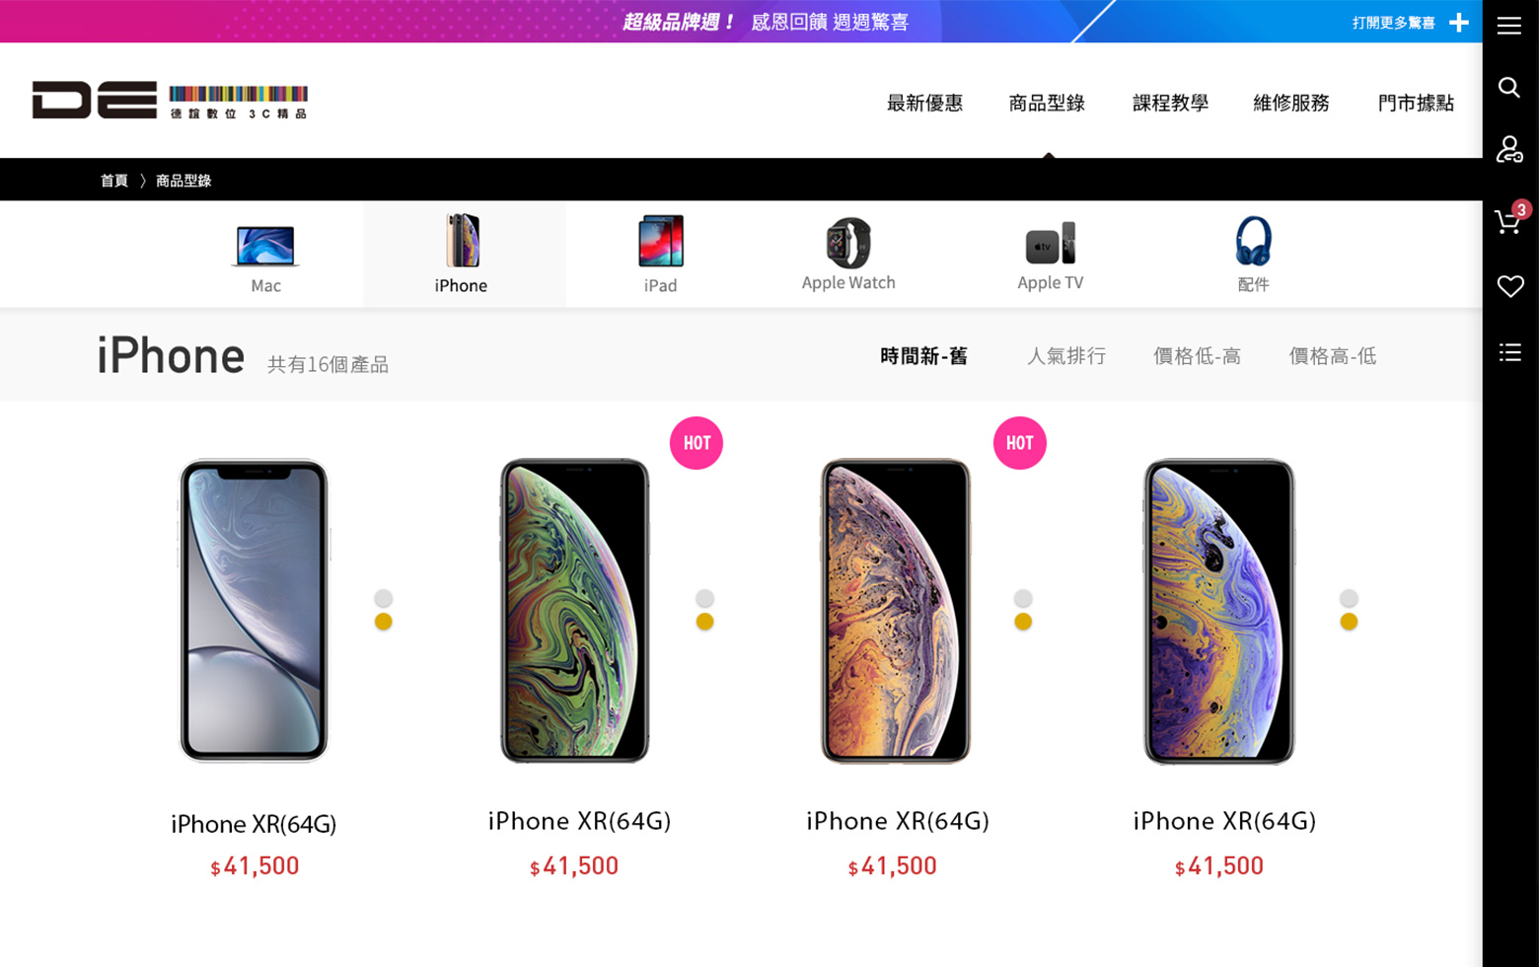Image resolution: width=1539 pixels, height=967 pixels.
Task: Open the wishlist heart icon
Action: (1510, 286)
